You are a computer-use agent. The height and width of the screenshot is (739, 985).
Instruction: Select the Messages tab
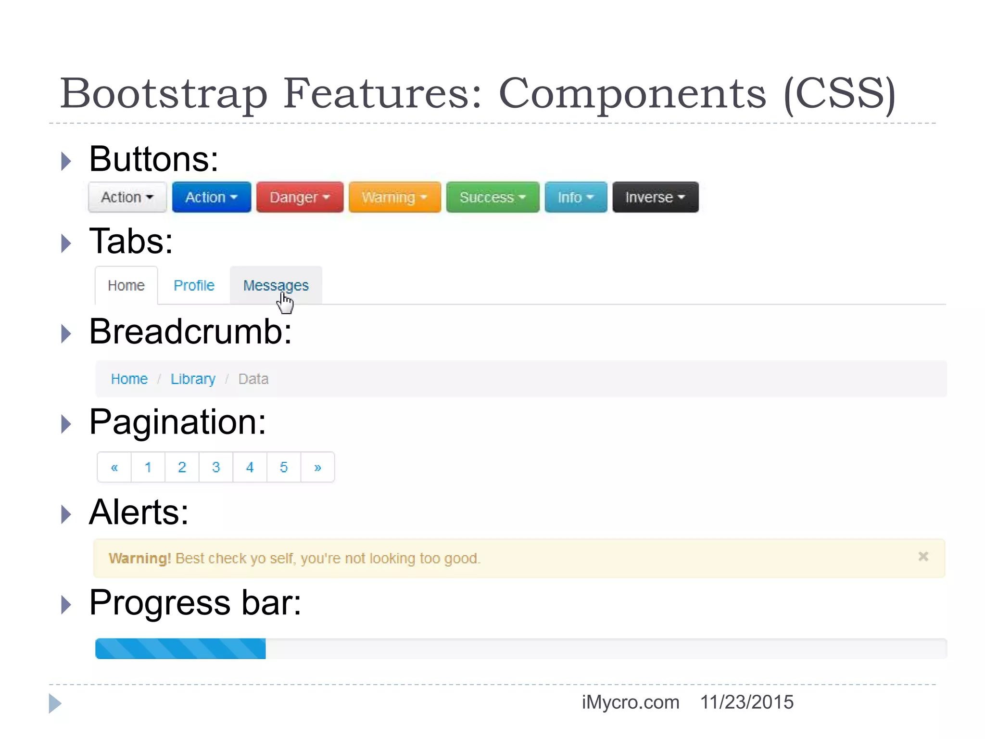coord(276,285)
